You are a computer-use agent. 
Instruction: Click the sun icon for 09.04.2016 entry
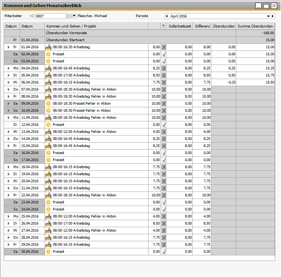(48, 104)
